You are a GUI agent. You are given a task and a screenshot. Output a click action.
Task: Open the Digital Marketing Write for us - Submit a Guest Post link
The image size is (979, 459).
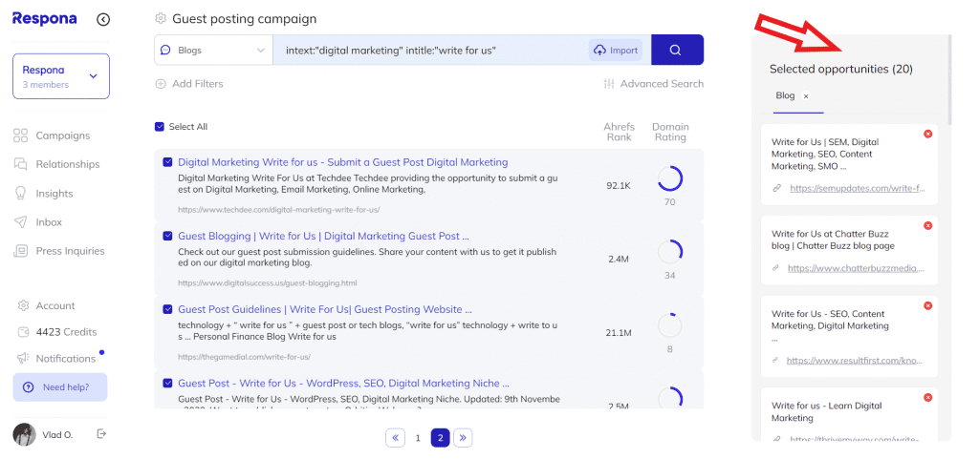(x=343, y=162)
